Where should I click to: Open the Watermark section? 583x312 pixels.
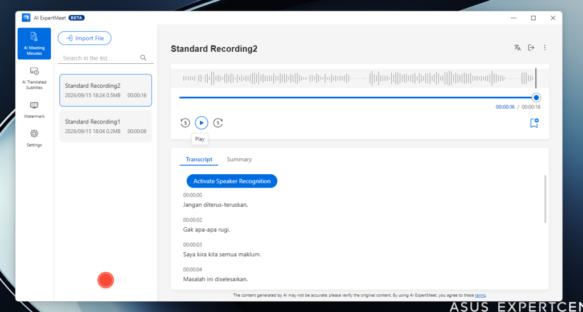[x=34, y=110]
